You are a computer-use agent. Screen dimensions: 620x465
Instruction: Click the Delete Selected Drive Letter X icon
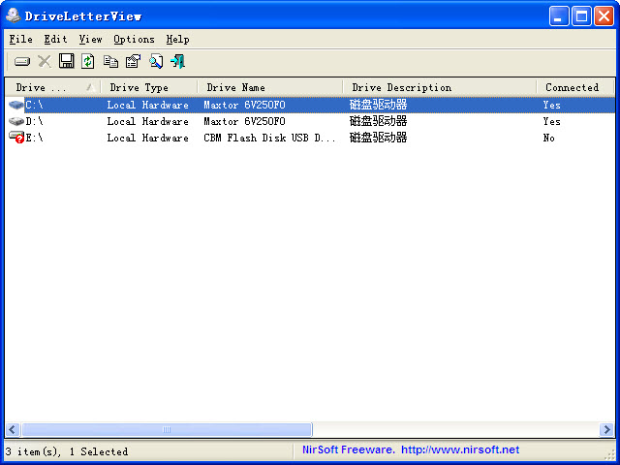tap(45, 62)
